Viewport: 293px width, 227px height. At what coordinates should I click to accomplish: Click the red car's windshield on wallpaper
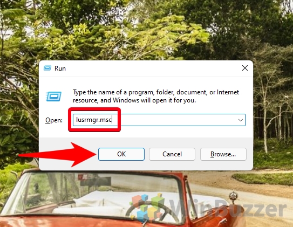pos(105,194)
